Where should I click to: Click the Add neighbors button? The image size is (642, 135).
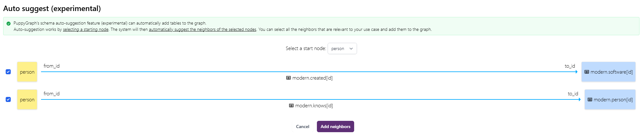point(336,127)
